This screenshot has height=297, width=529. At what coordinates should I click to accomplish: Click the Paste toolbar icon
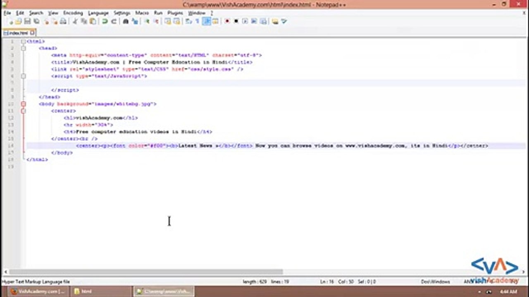click(92, 21)
